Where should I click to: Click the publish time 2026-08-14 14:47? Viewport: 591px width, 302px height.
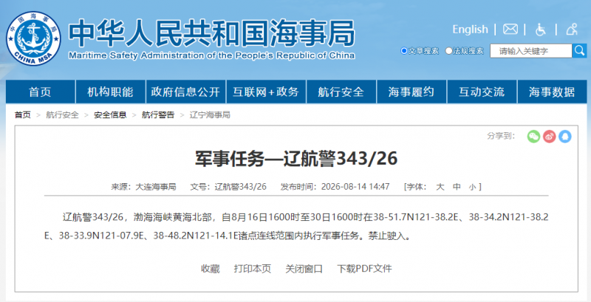pos(355,186)
